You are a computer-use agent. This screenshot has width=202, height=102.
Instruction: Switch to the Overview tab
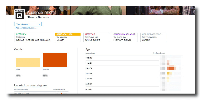pyautogui.click(x=33, y=37)
